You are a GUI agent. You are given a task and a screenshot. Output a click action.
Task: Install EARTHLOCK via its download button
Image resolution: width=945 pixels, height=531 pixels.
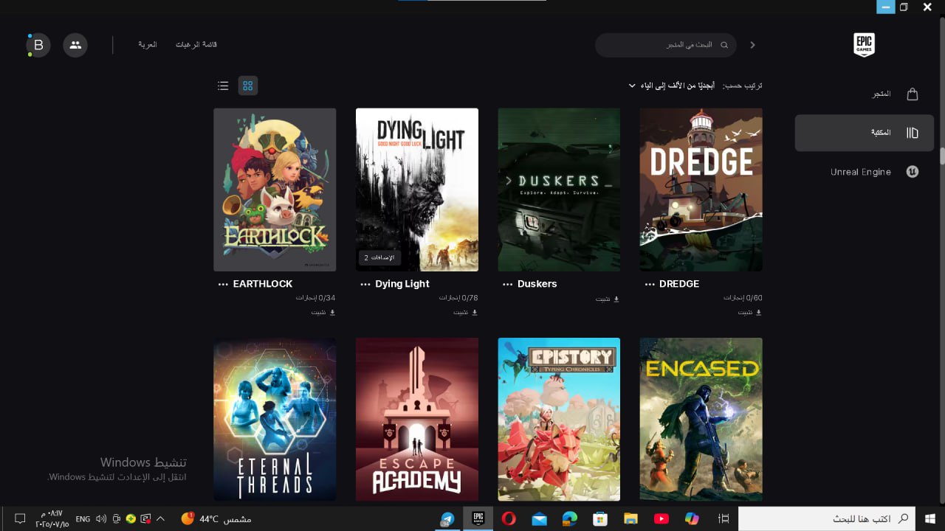coord(323,312)
